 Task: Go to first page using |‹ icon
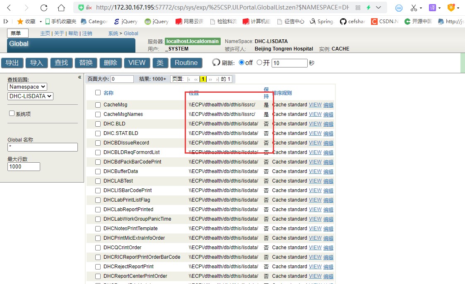(x=189, y=79)
